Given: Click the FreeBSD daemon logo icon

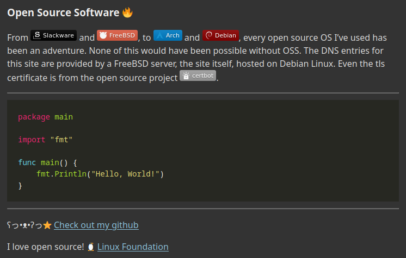Looking at the screenshot, I should (103, 35).
